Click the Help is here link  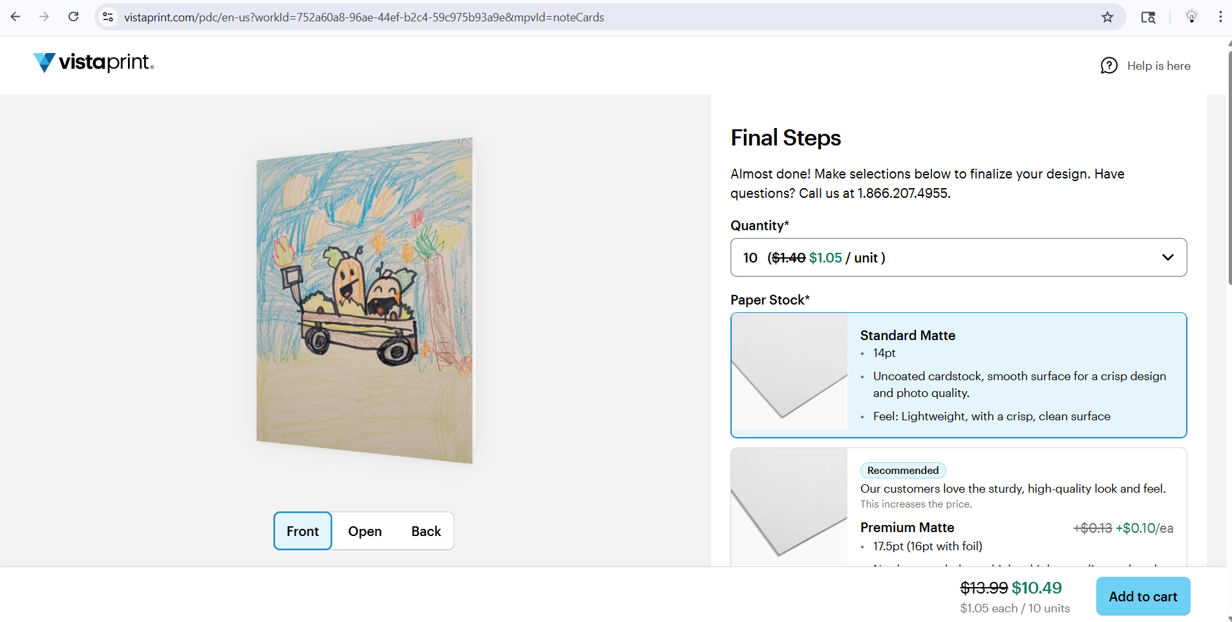coord(1158,65)
